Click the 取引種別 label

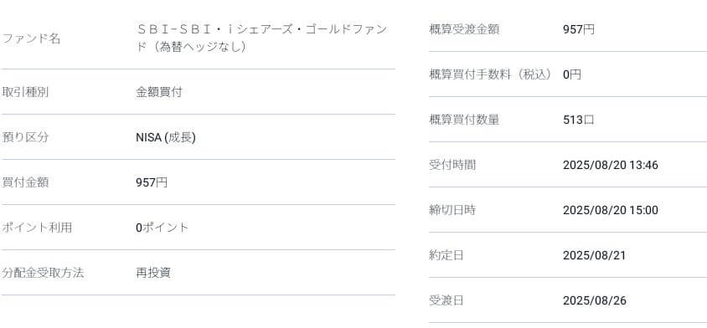coord(25,92)
